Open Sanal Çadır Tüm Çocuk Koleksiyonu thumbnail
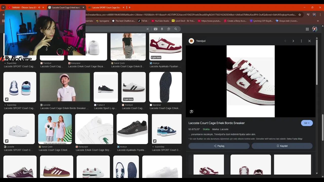The width and height of the screenshot is (324, 182). (55, 129)
